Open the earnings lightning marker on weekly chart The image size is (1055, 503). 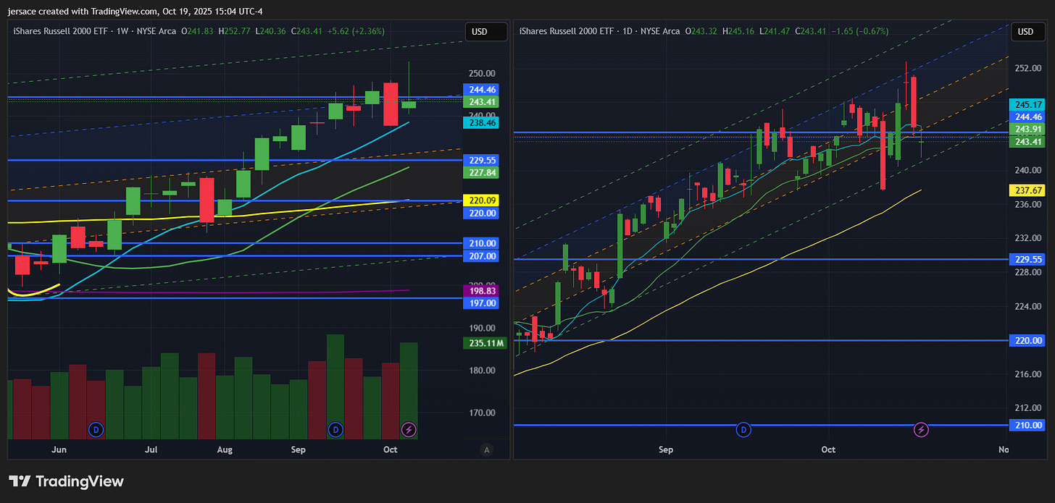click(x=409, y=430)
